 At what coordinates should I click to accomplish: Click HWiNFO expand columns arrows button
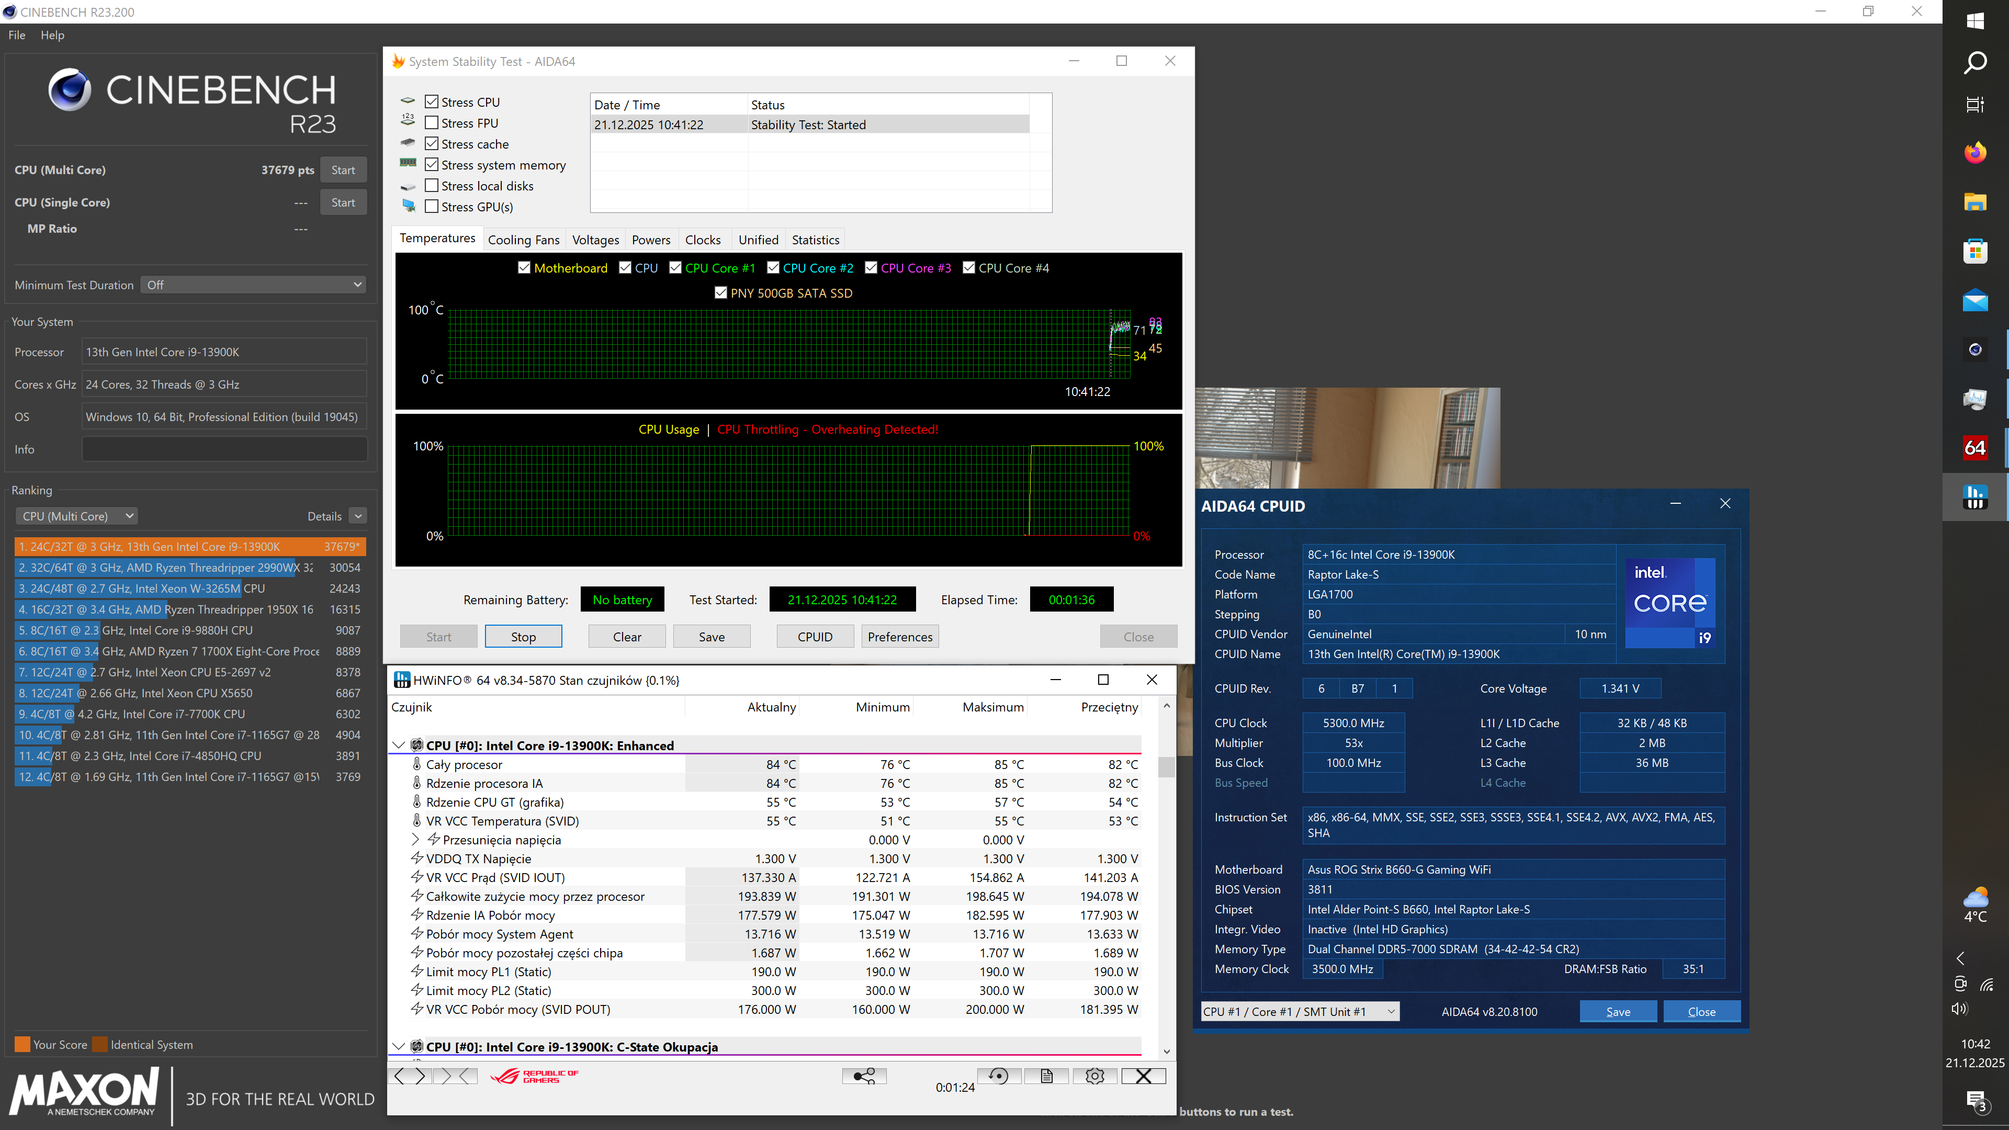(410, 1076)
